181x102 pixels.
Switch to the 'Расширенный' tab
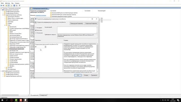35,95
